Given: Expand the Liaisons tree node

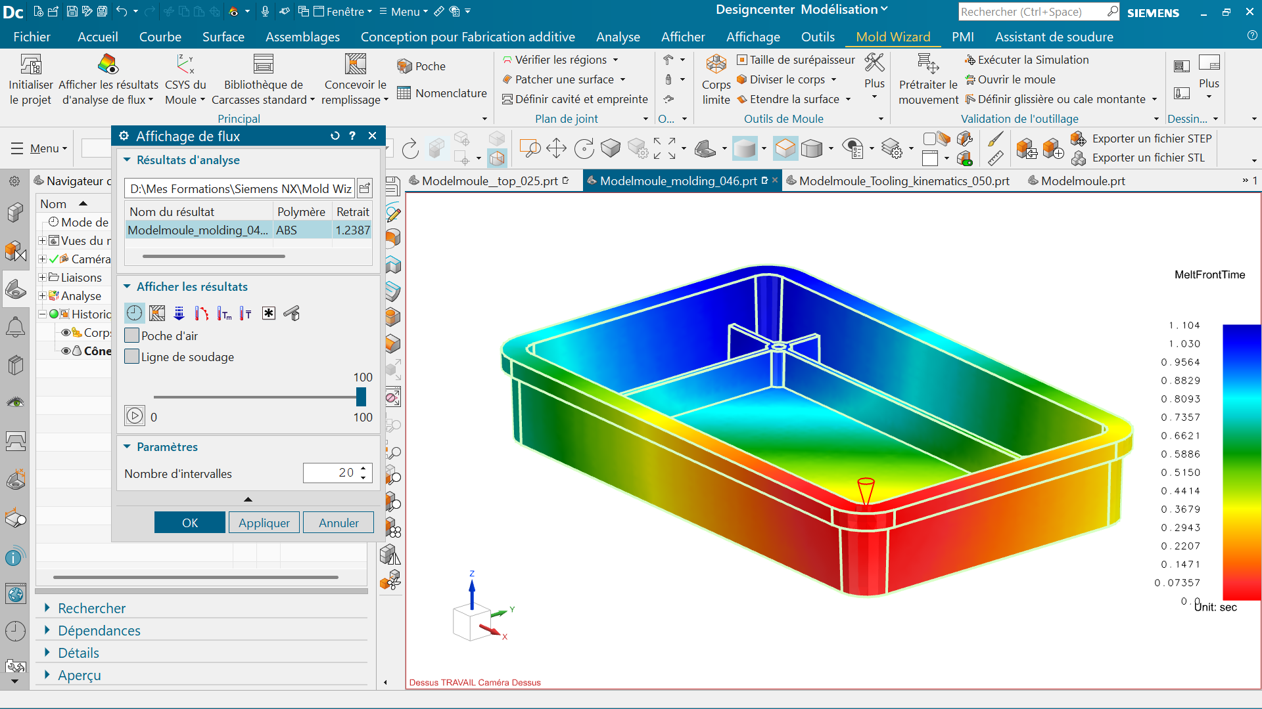Looking at the screenshot, I should point(42,277).
